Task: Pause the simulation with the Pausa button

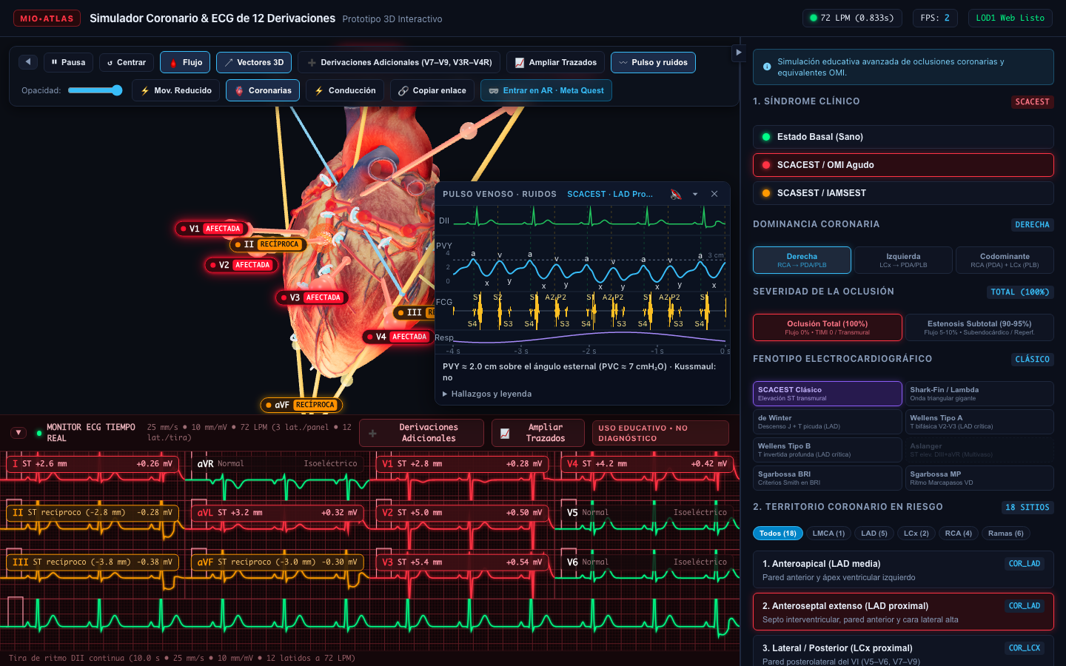Action: coord(68,62)
